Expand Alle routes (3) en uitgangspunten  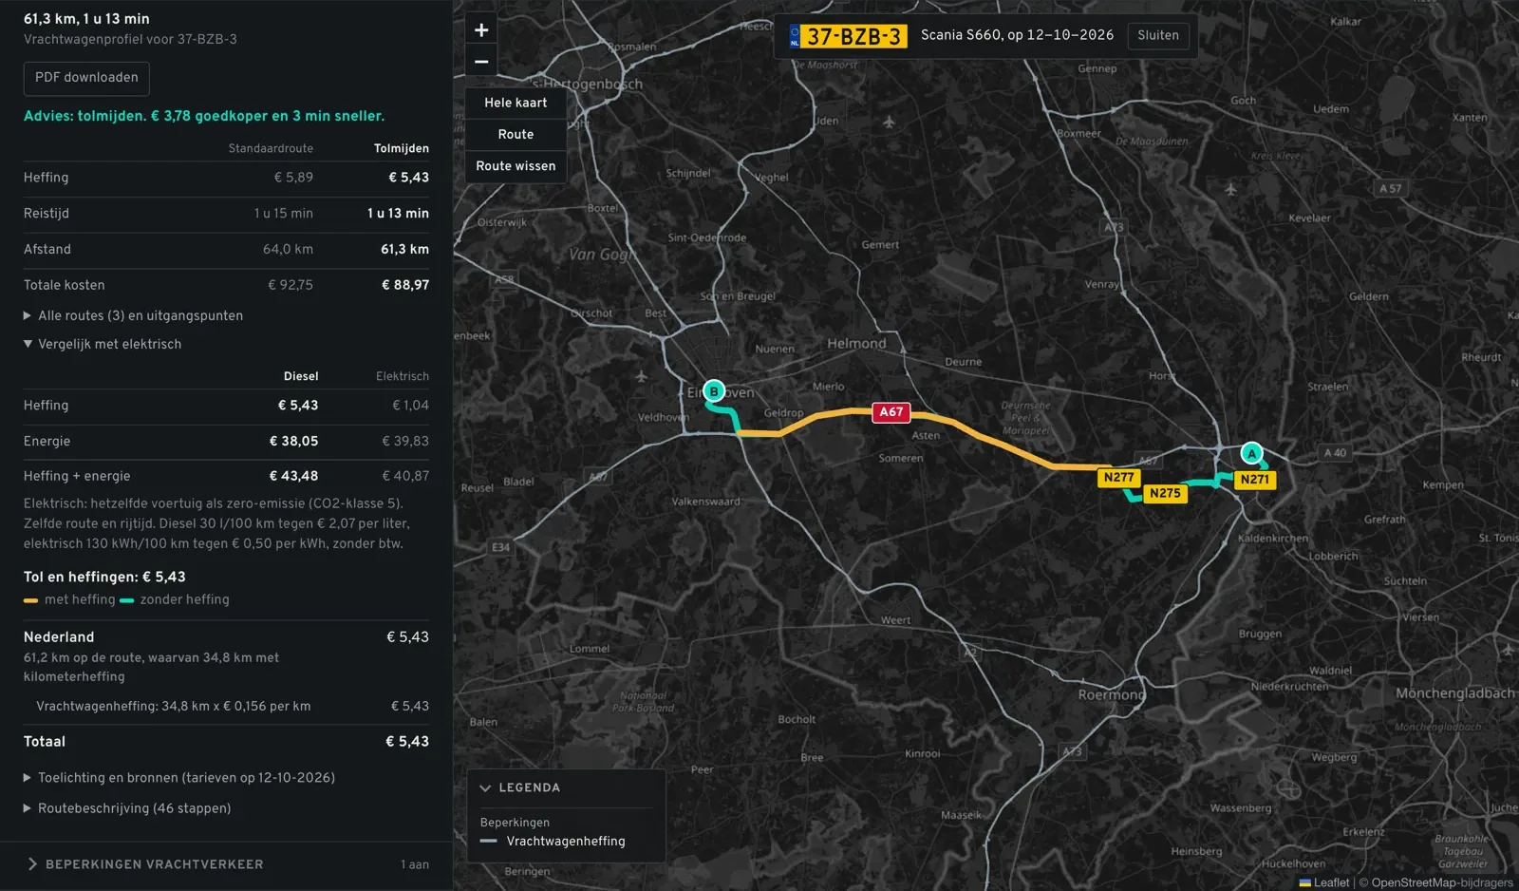(x=133, y=315)
